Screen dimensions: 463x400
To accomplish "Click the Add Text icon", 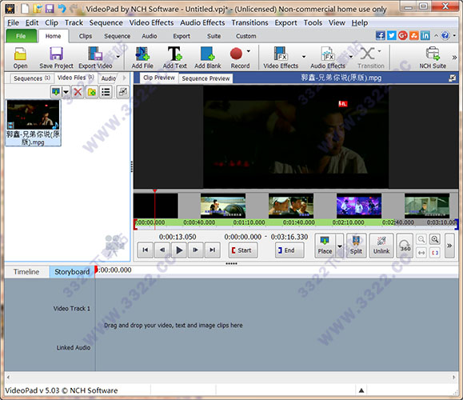I will tap(175, 58).
